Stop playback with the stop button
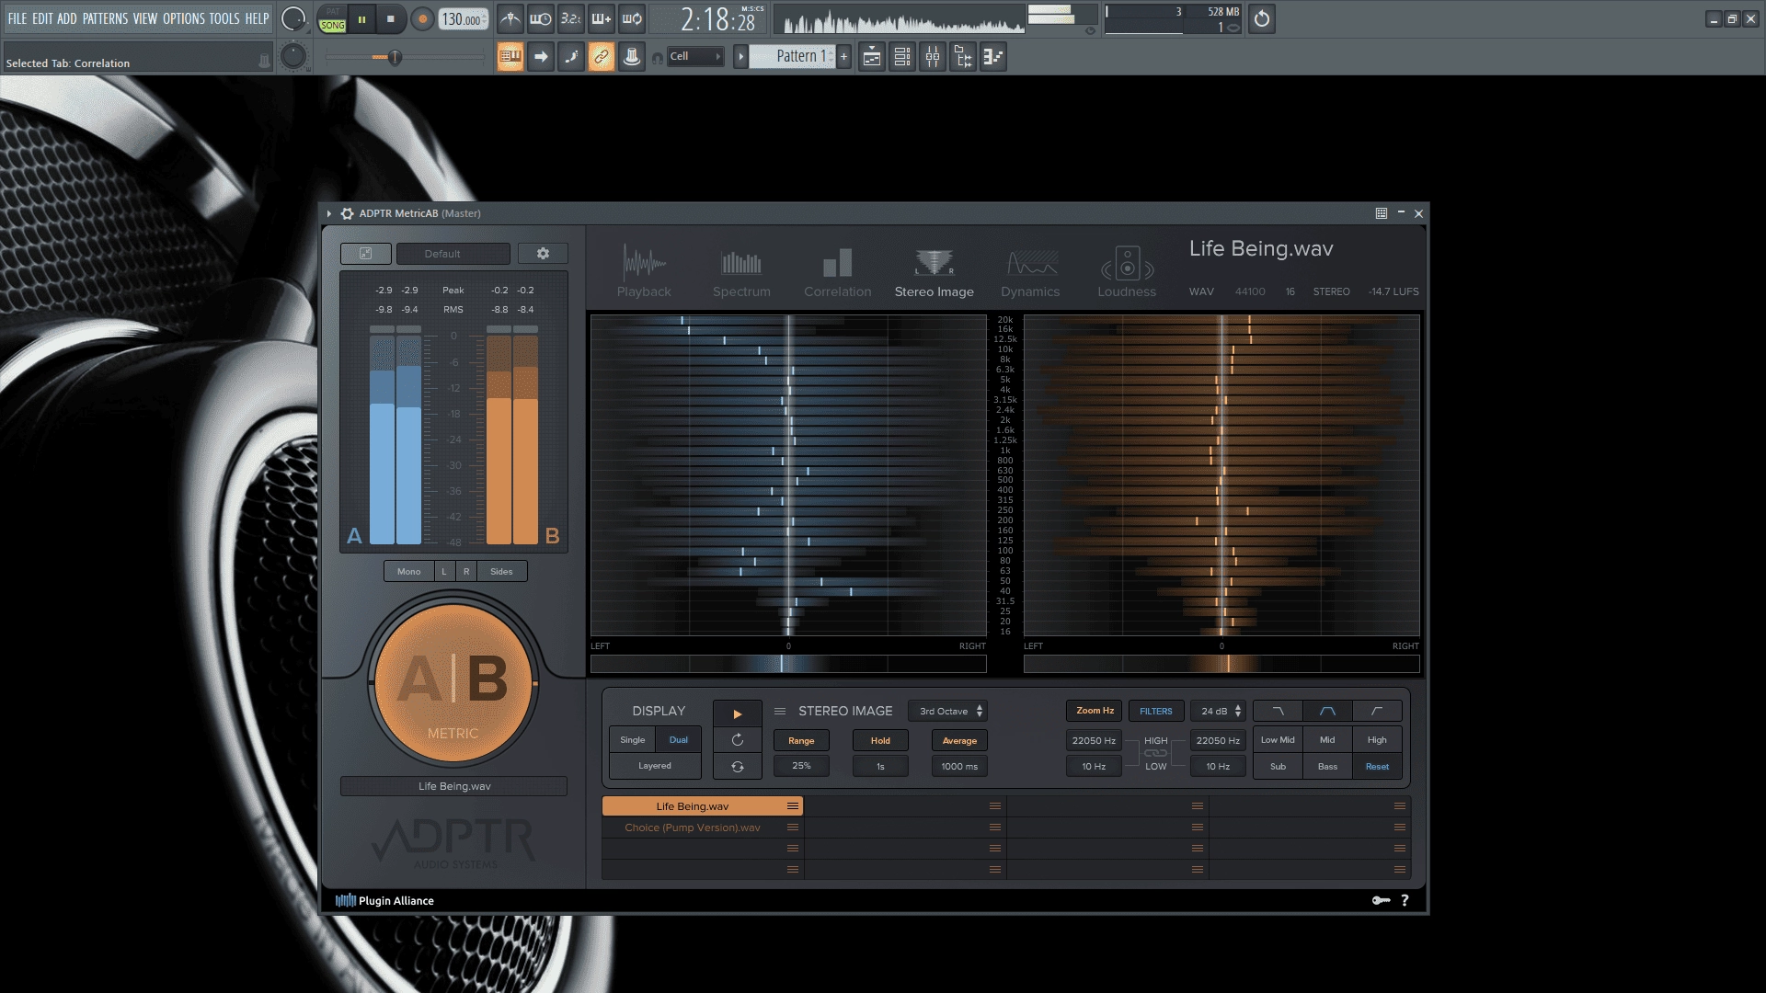Viewport: 1766px width, 993px height. pyautogui.click(x=390, y=18)
